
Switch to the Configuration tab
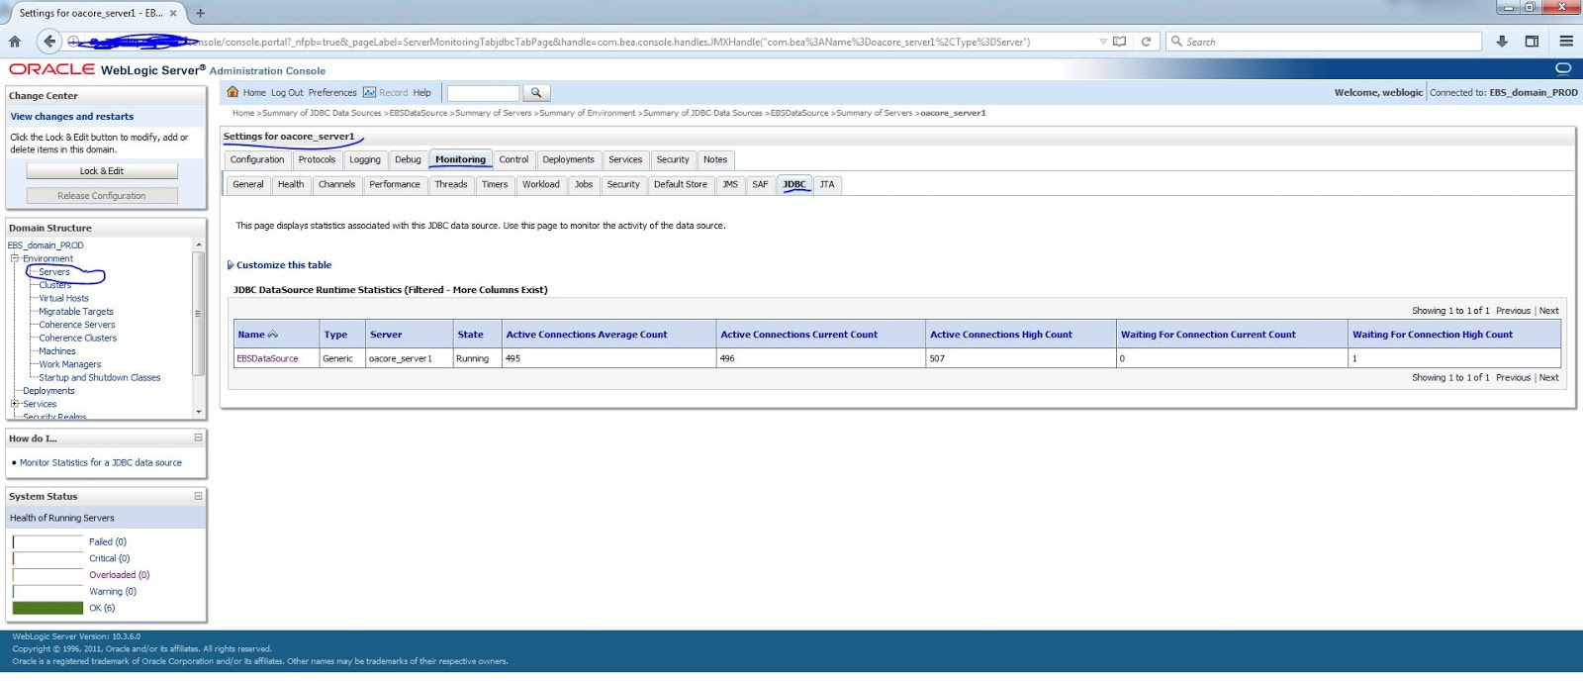257,159
